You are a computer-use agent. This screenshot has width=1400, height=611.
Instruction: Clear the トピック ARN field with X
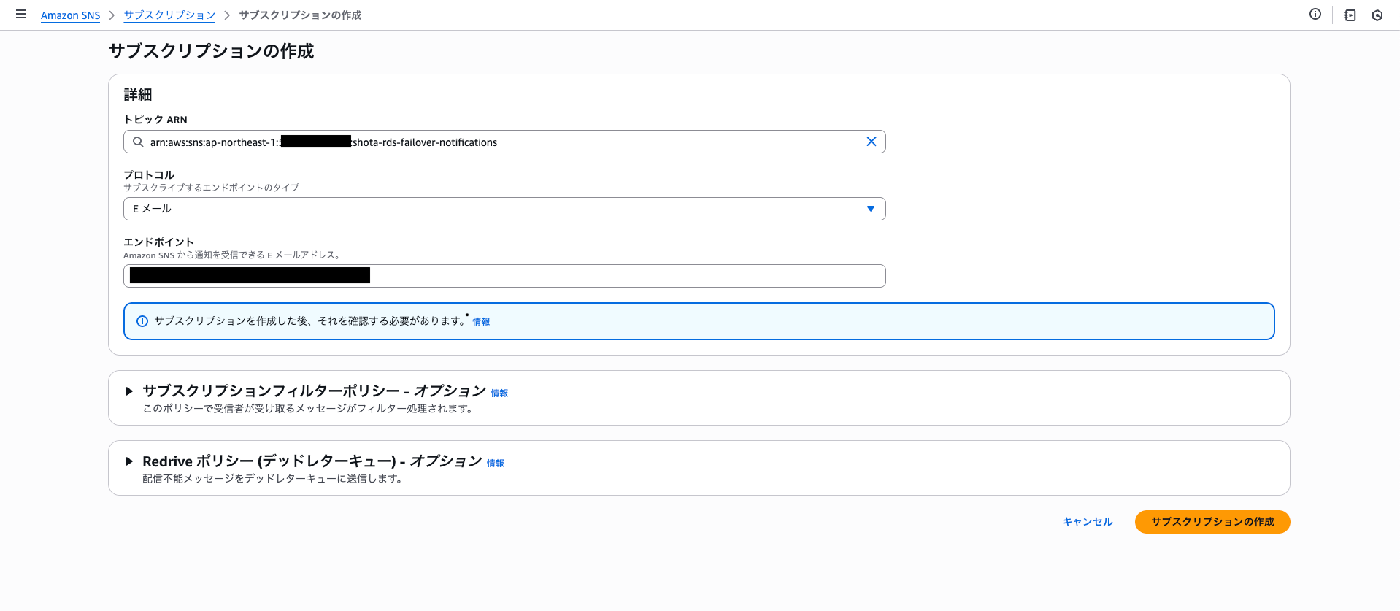pos(871,142)
